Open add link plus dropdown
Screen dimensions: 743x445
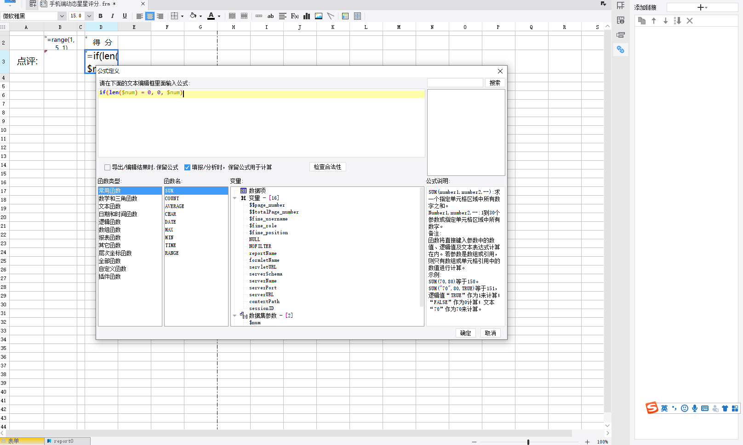703,7
